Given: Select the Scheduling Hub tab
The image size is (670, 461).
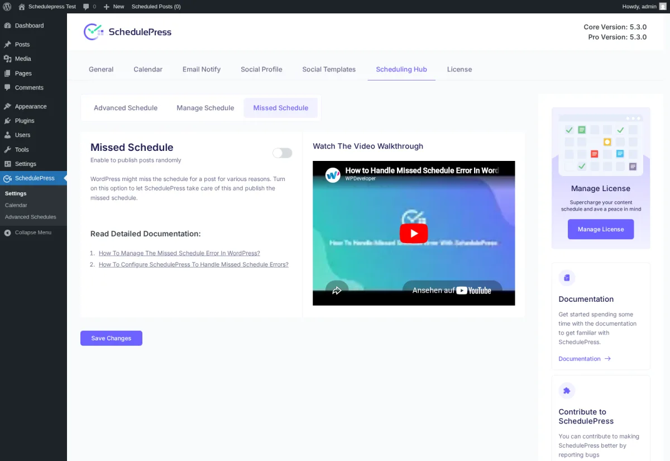Looking at the screenshot, I should tap(401, 69).
